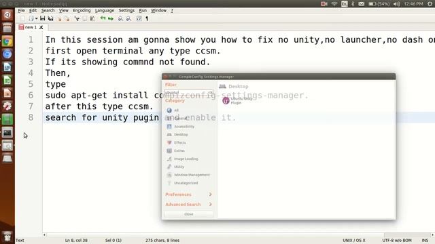
Task: Click the Copy toolbar icon
Action: tap(84, 18)
